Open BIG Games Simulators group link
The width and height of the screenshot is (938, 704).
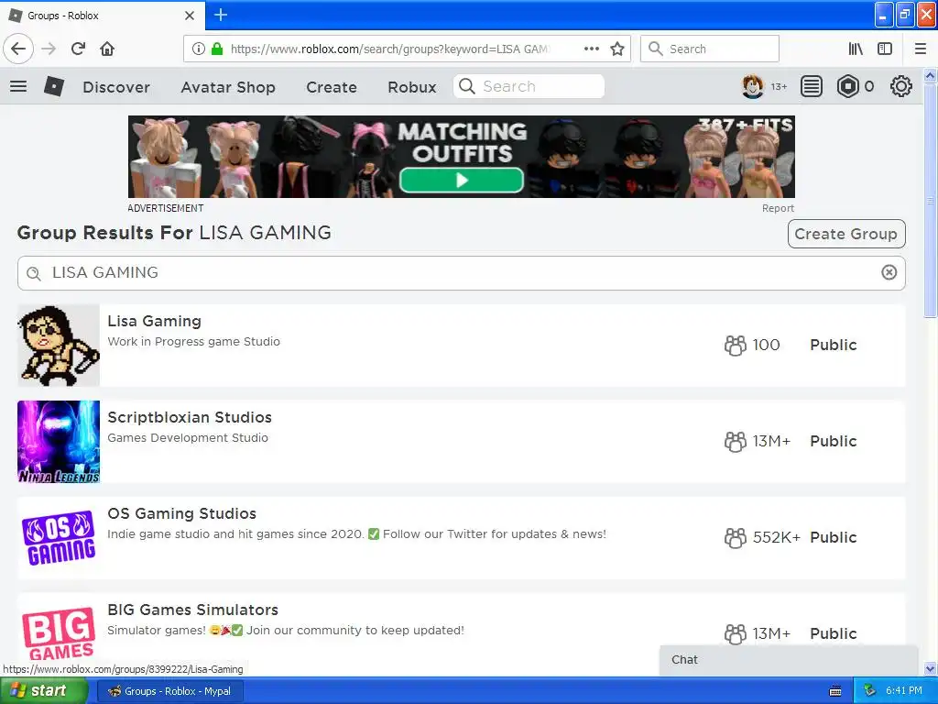pos(192,610)
